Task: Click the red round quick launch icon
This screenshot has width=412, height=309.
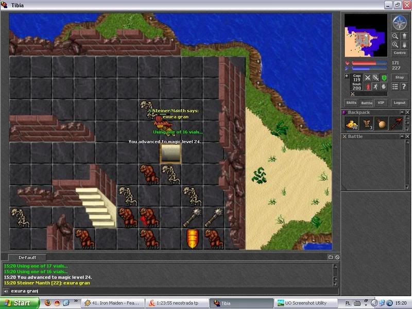Action: click(57, 303)
